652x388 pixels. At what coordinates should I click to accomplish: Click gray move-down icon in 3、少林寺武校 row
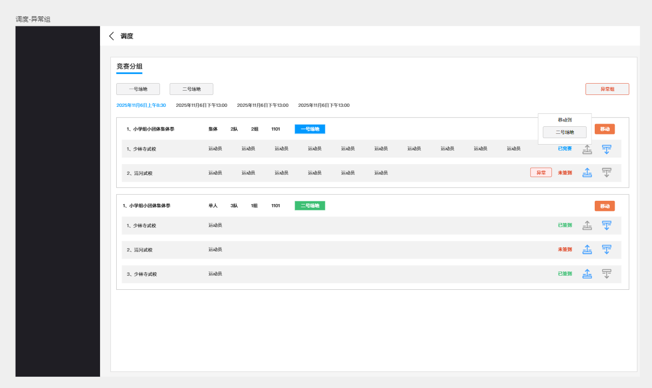[607, 274]
